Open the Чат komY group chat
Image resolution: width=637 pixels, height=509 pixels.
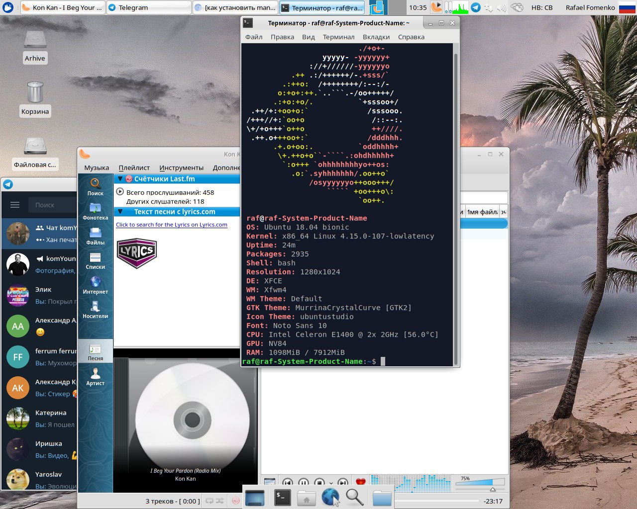[x=39, y=234]
